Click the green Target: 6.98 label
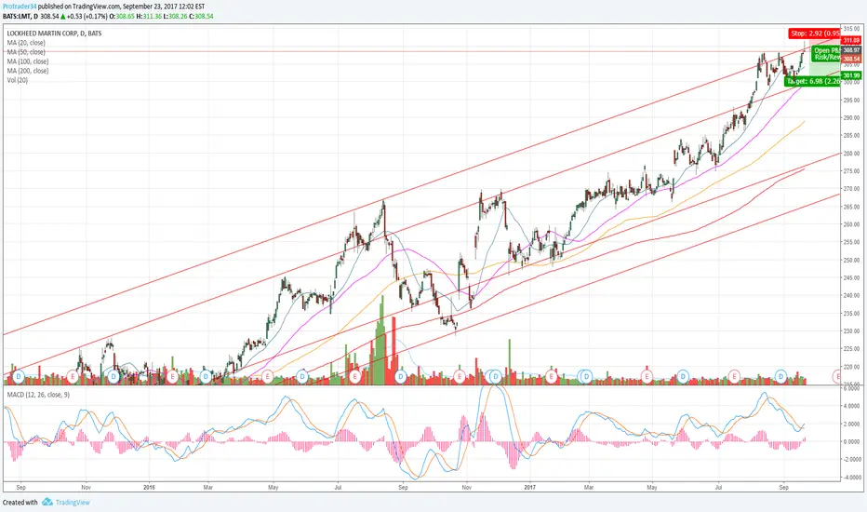Viewport: 867px width, 512px height. coord(812,81)
